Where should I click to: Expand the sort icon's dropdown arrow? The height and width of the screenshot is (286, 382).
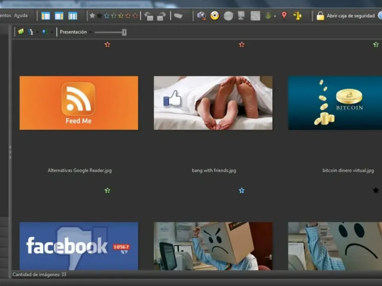pos(52,32)
